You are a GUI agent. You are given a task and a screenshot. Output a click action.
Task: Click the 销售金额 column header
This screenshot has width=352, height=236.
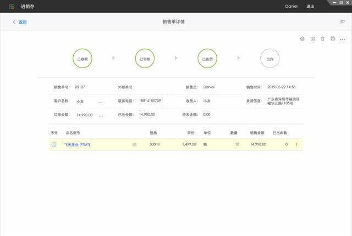257,133
